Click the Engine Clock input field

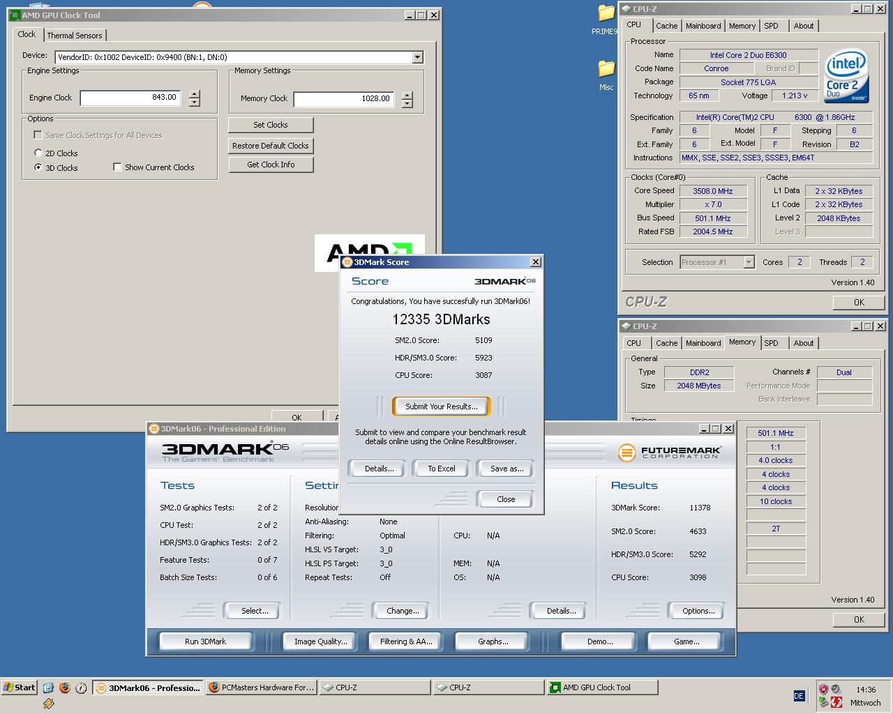coord(131,98)
